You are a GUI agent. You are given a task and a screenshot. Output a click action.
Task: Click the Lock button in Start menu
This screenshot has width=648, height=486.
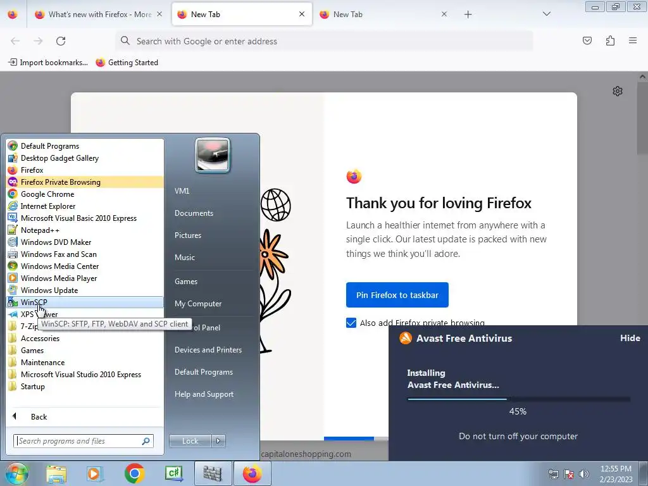point(190,441)
